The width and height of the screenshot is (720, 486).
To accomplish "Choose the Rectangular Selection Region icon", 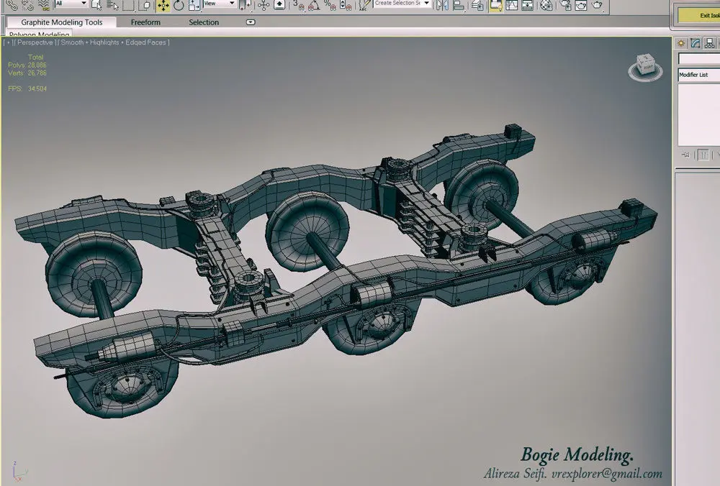I will click(128, 5).
